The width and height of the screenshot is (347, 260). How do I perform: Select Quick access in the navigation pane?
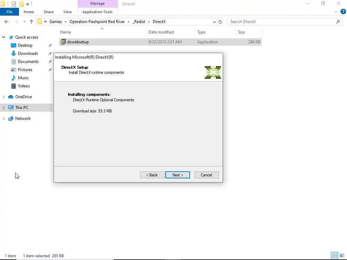(26, 37)
